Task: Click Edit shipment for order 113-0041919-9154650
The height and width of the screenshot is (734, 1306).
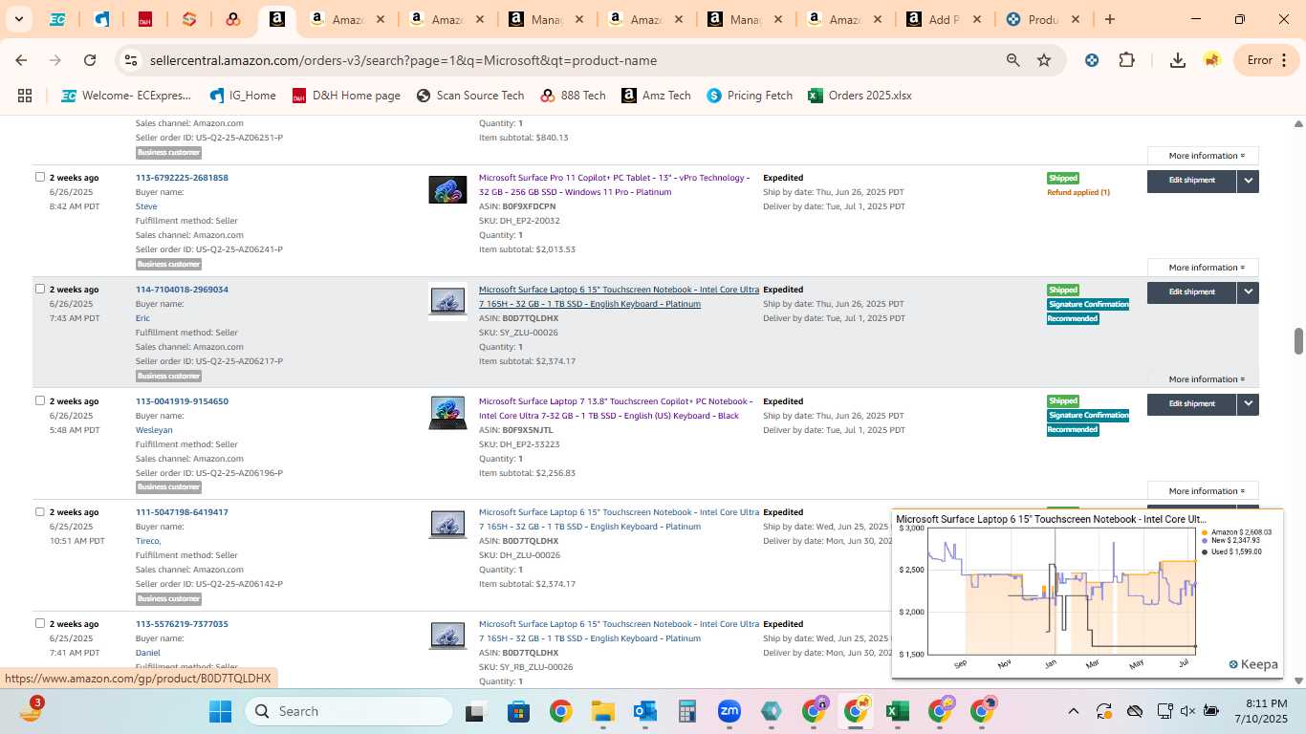Action: pos(1191,404)
